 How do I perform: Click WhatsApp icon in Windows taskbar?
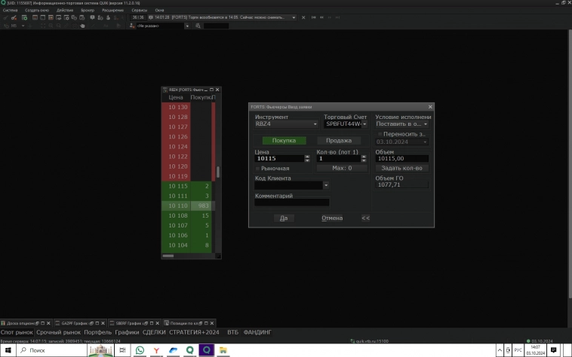tap(140, 351)
